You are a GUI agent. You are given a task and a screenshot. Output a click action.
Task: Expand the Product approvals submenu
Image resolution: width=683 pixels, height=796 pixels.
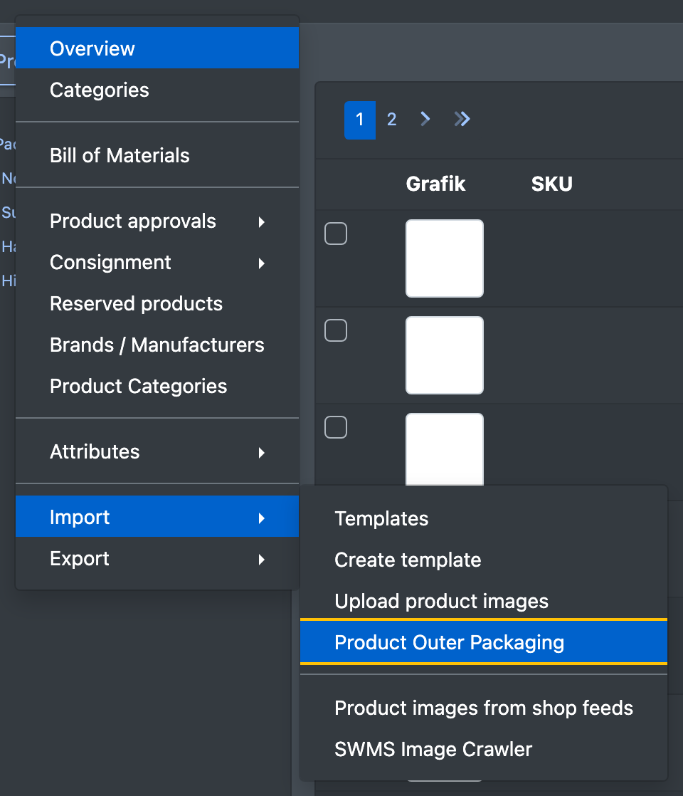coord(157,221)
